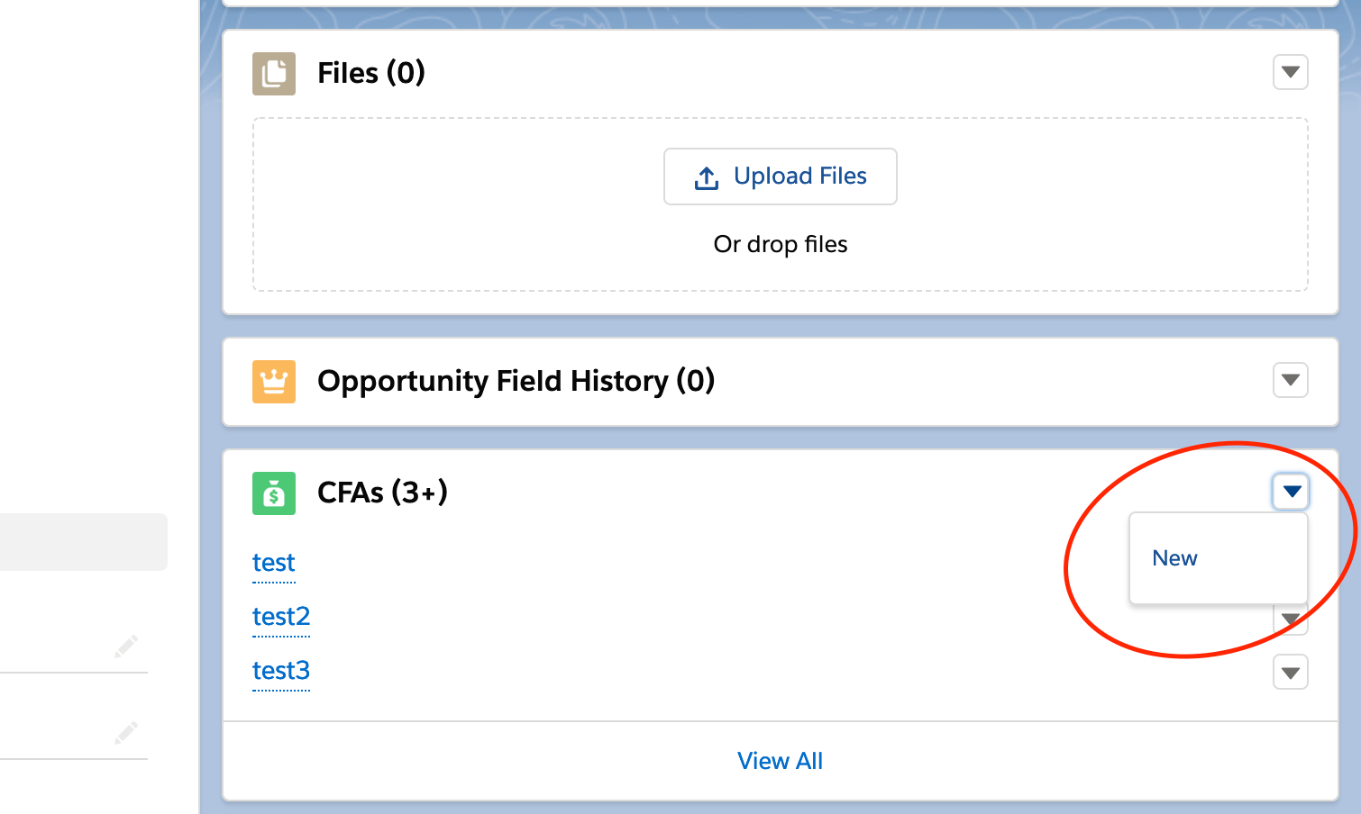
Task: Open the test3 row actions dropdown
Action: (x=1290, y=673)
